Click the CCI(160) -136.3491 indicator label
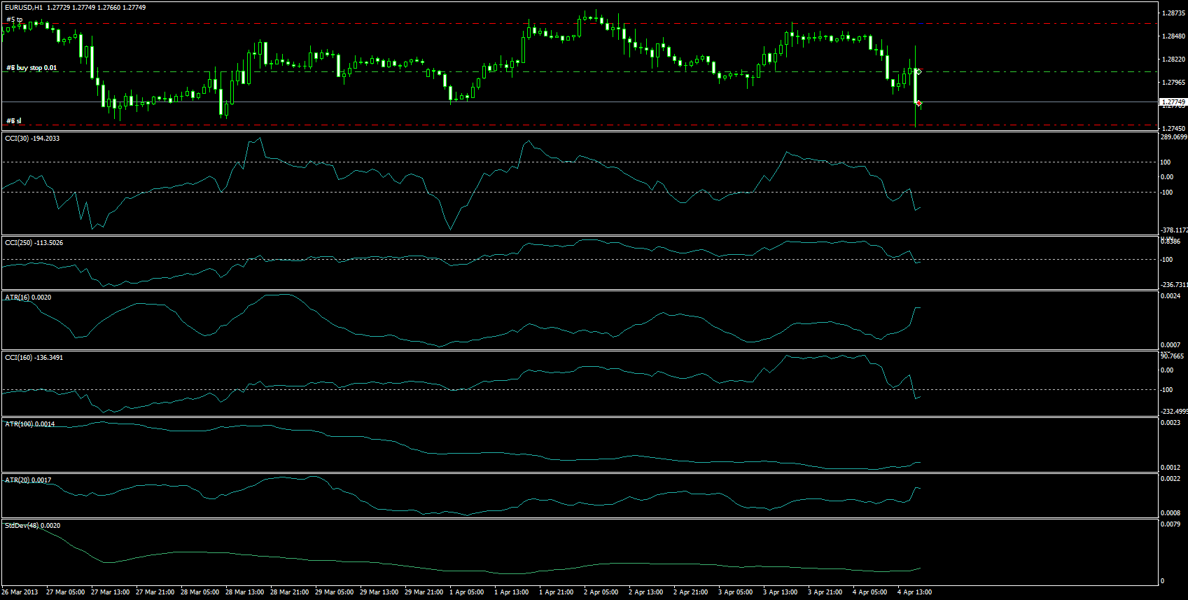Image resolution: width=1188 pixels, height=600 pixels. click(x=34, y=358)
